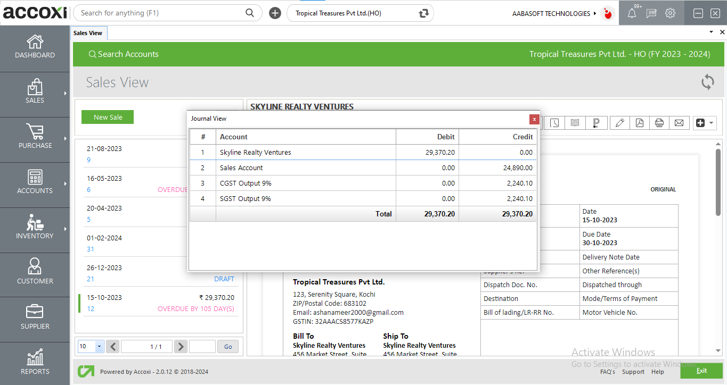This screenshot has width=727, height=385.
Task: Open the FAQ's link in footer
Action: [x=607, y=372]
